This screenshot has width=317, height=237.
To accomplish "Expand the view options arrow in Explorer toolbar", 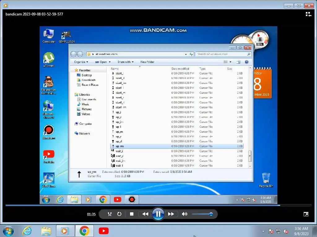I will click(x=230, y=62).
